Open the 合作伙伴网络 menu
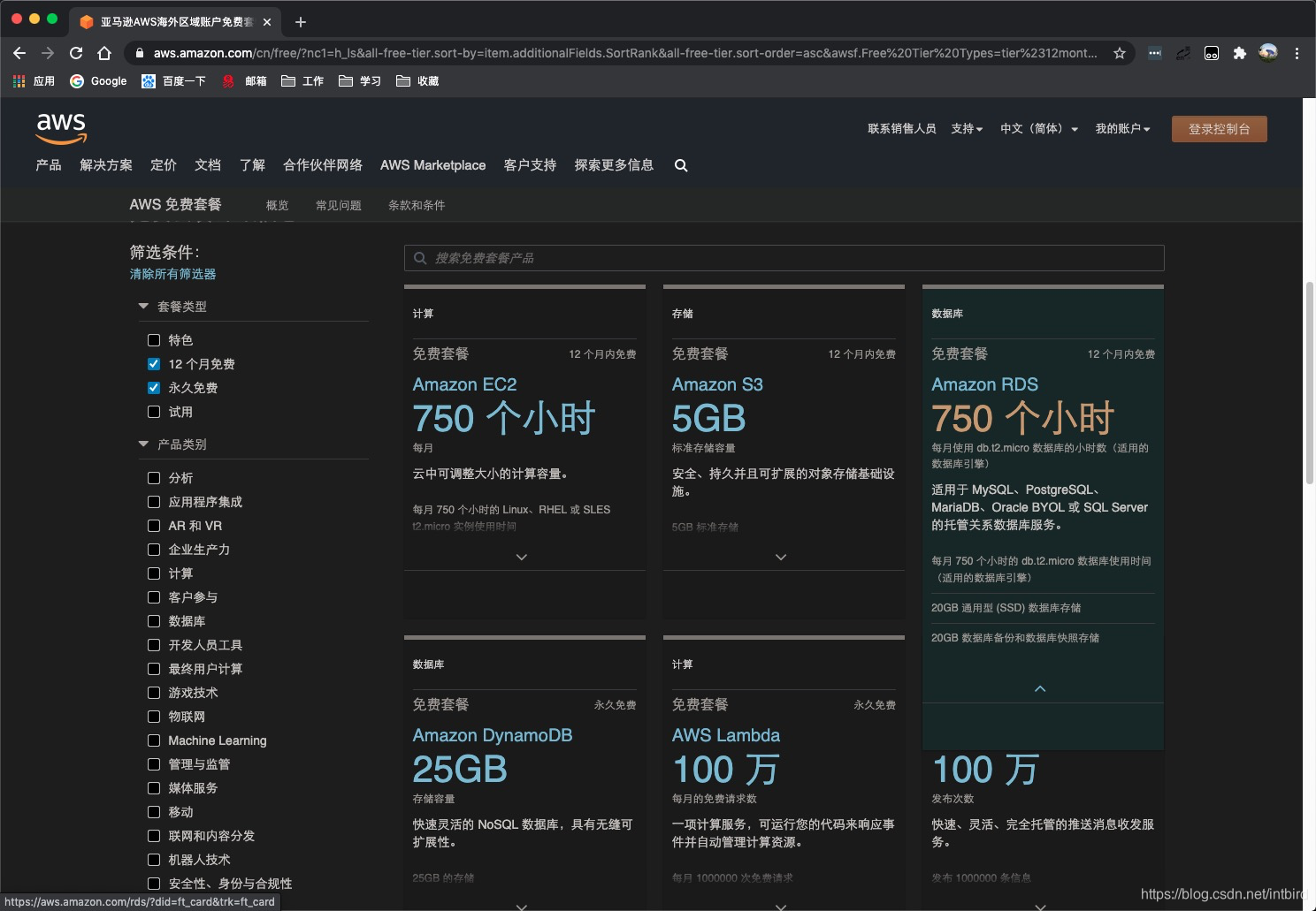1316x911 pixels. pyautogui.click(x=323, y=165)
